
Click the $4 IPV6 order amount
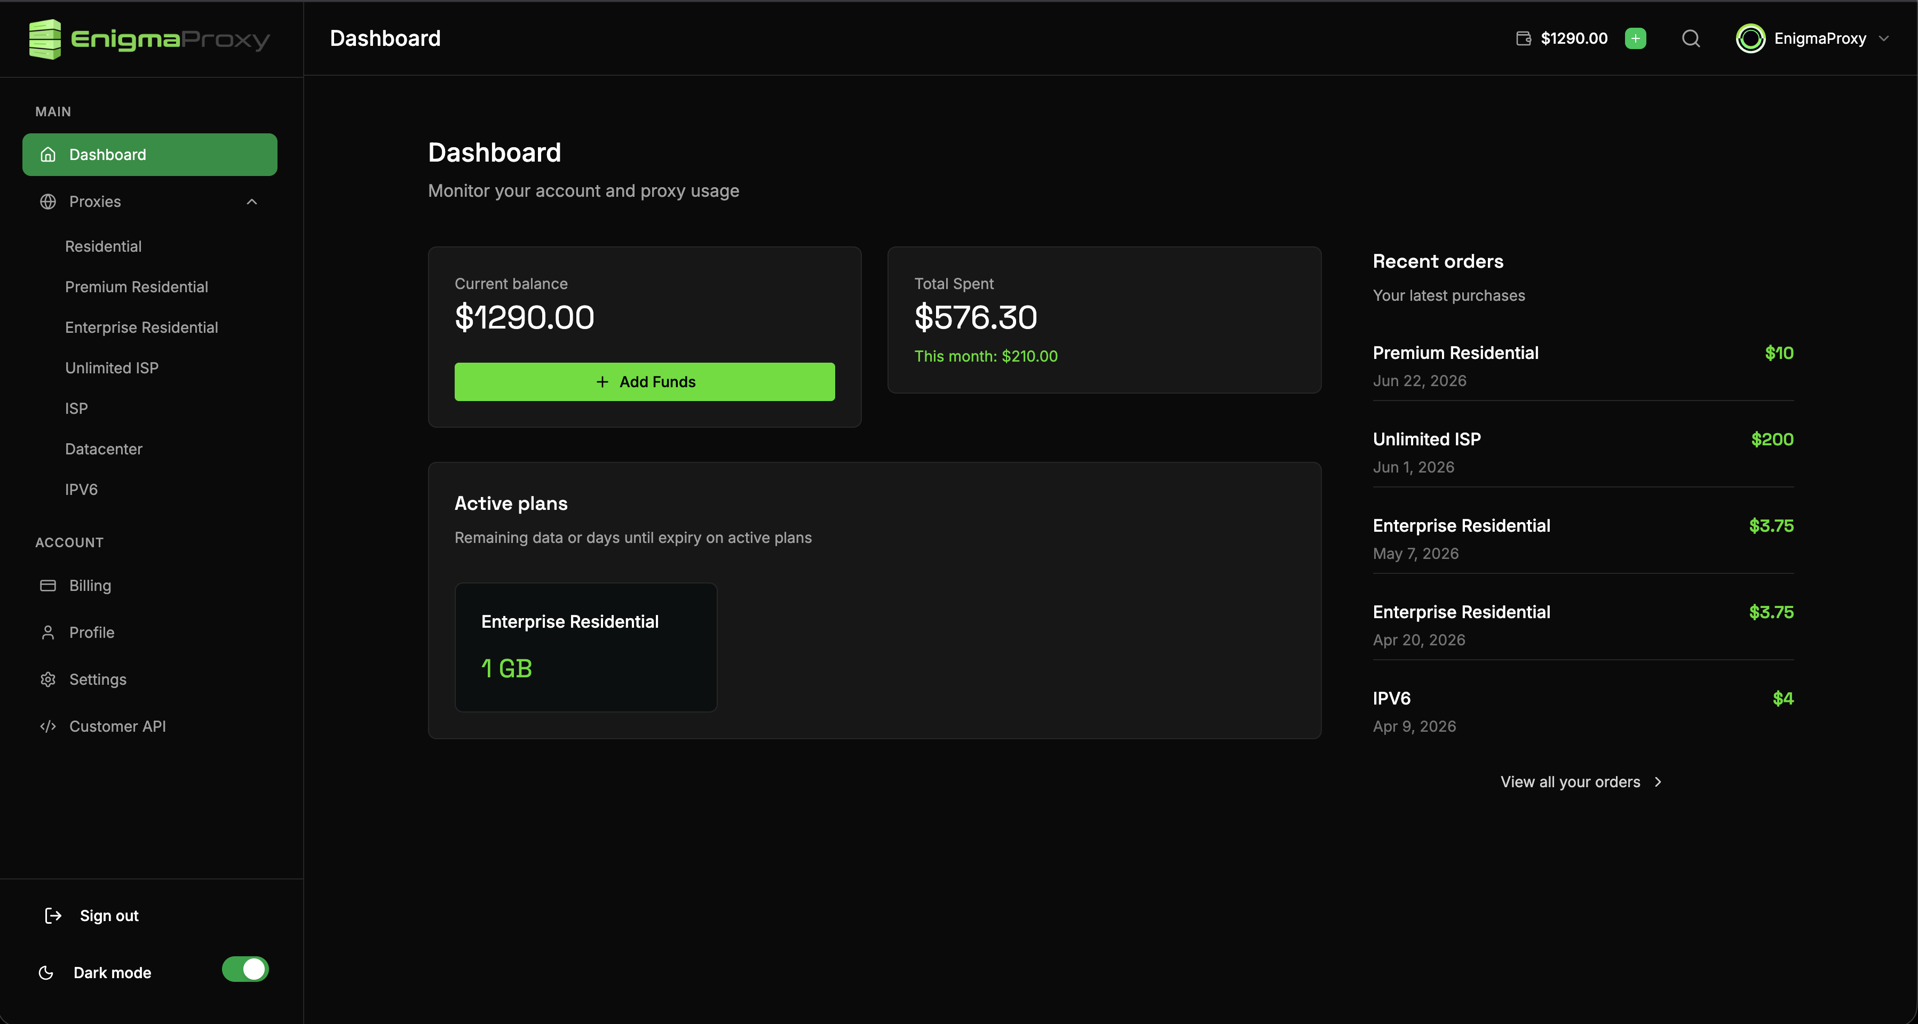click(x=1782, y=699)
